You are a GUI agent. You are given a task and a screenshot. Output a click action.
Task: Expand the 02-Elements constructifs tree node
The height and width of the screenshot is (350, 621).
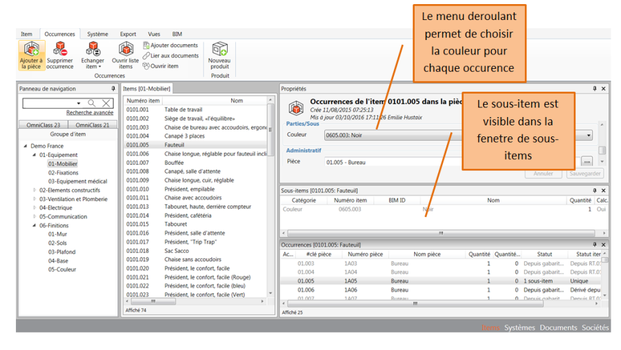[34, 190]
